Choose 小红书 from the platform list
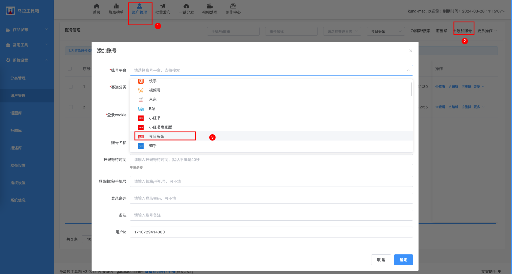 (x=271, y=118)
